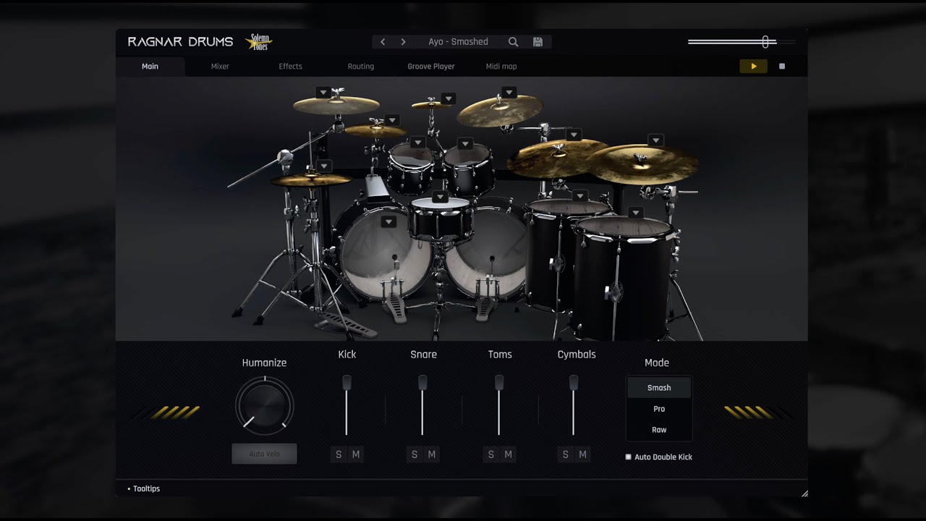
Task: Switch to the Midi map tab
Action: 501,66
